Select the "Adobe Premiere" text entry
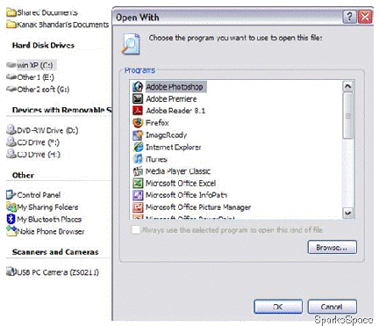The image size is (379, 326). 171,98
